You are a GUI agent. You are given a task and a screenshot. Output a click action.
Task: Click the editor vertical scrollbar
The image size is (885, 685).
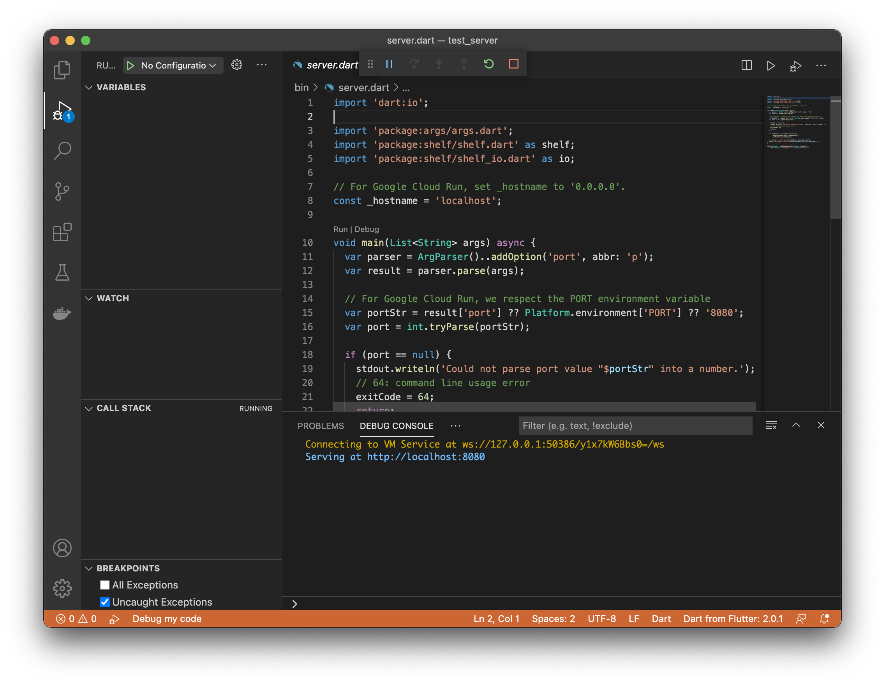tap(836, 158)
